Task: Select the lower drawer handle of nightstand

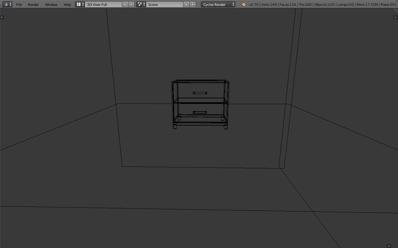Action: 200,112
